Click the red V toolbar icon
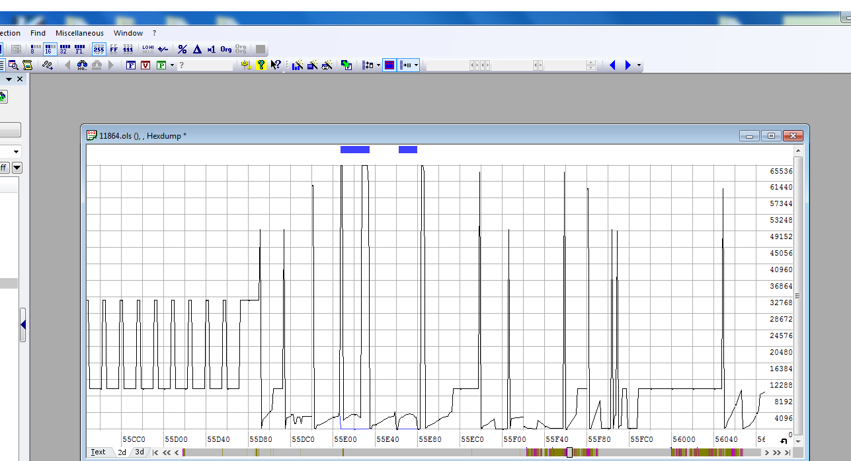This screenshot has height=461, width=851. [145, 65]
